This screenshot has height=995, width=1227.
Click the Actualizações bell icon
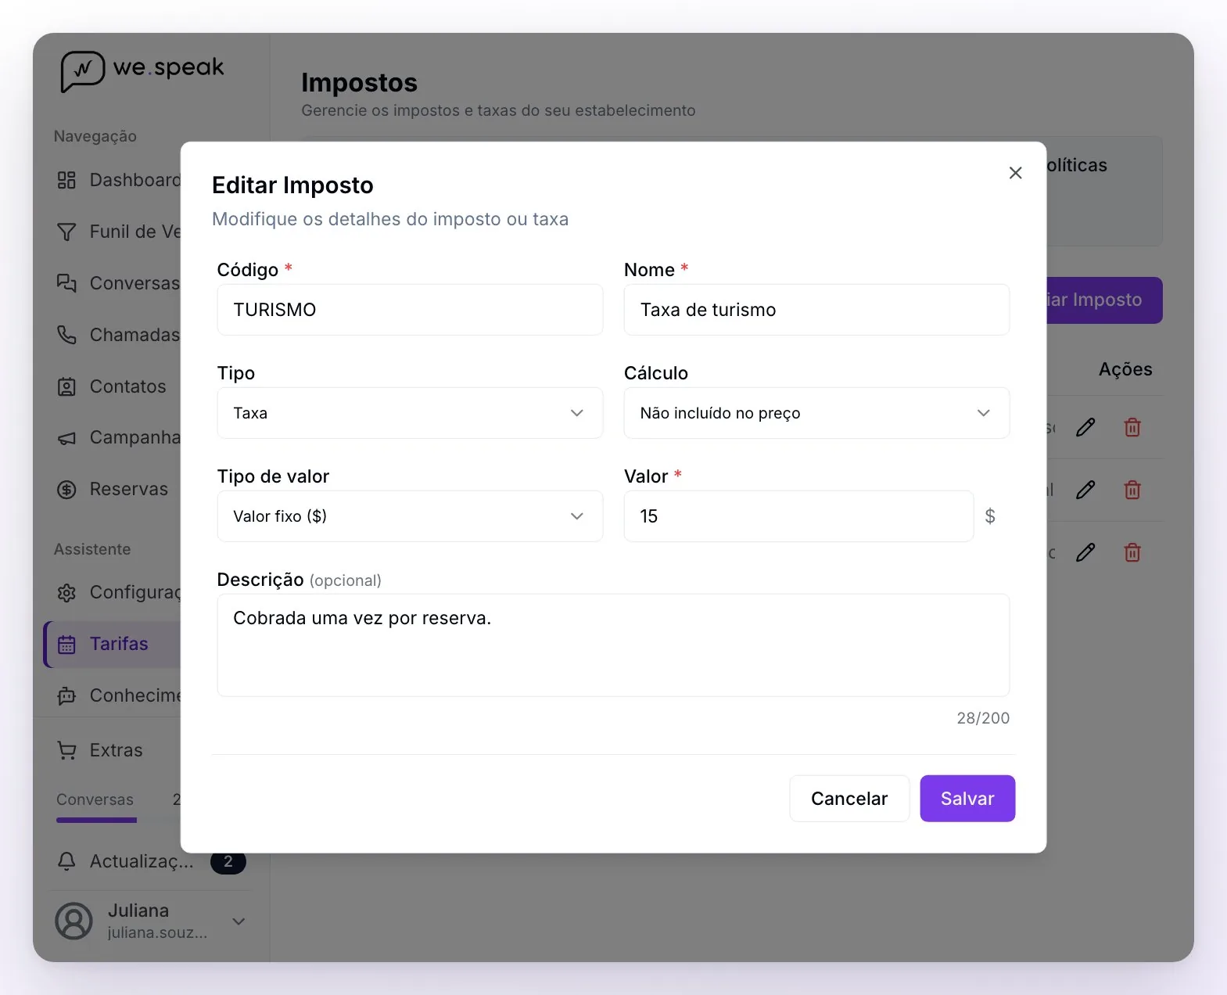(66, 862)
